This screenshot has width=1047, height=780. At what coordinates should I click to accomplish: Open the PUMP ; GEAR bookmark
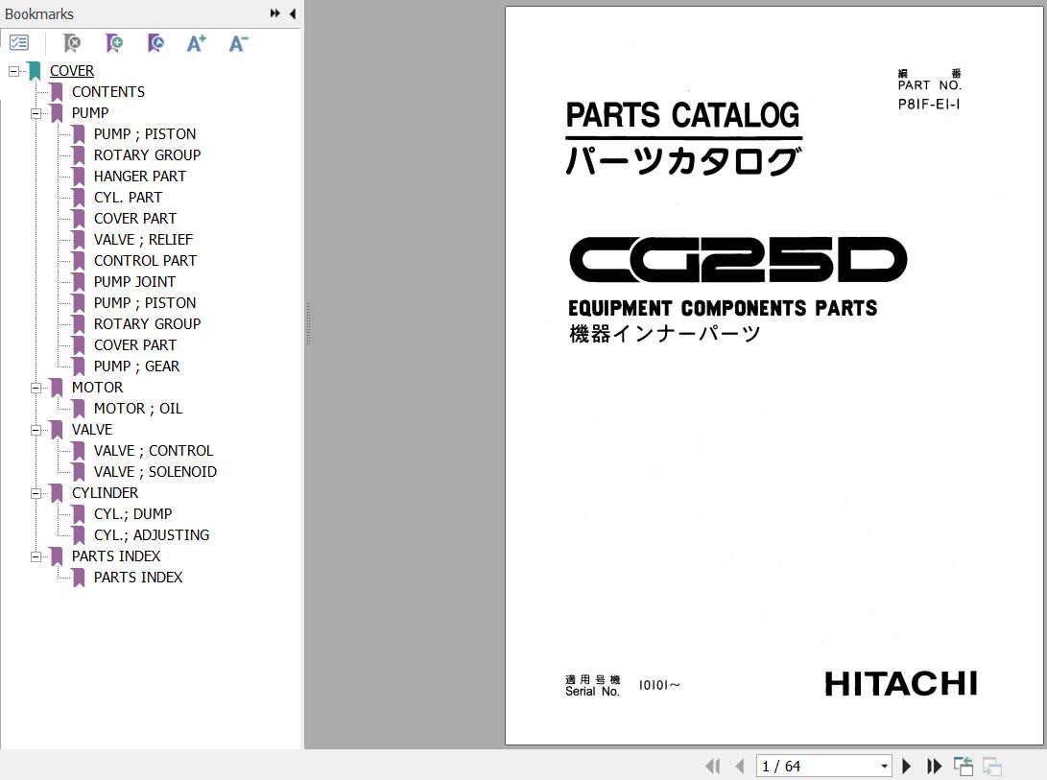point(137,366)
